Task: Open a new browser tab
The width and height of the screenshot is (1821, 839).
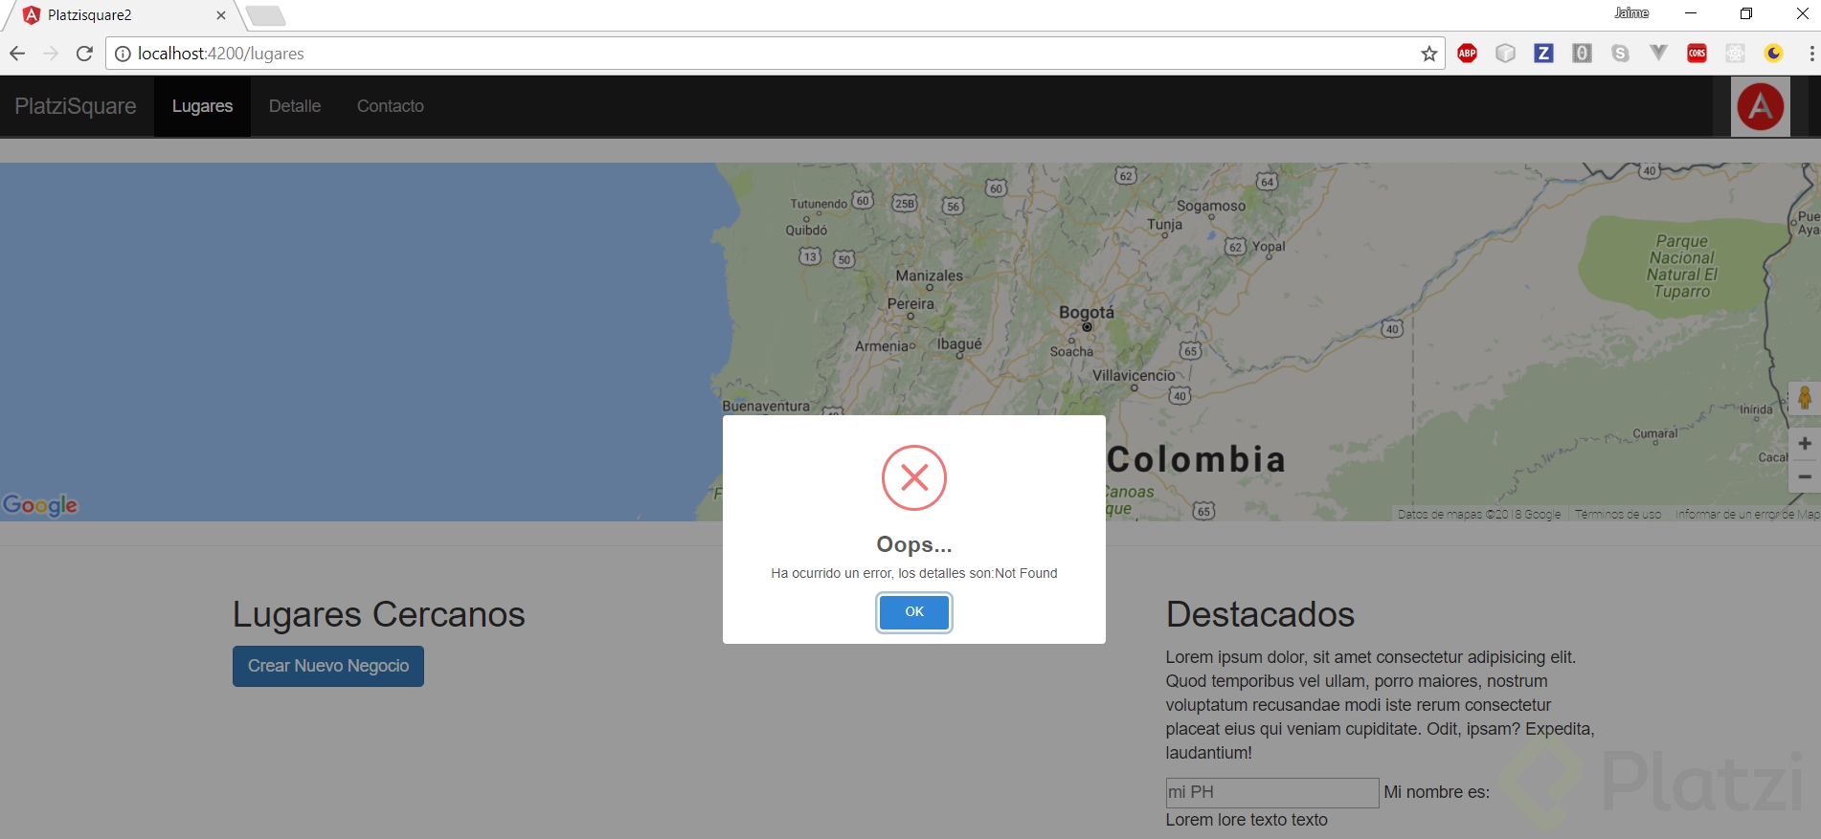Action: [x=265, y=15]
